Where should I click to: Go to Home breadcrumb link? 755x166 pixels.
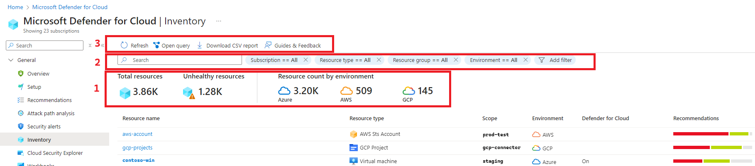[15, 7]
